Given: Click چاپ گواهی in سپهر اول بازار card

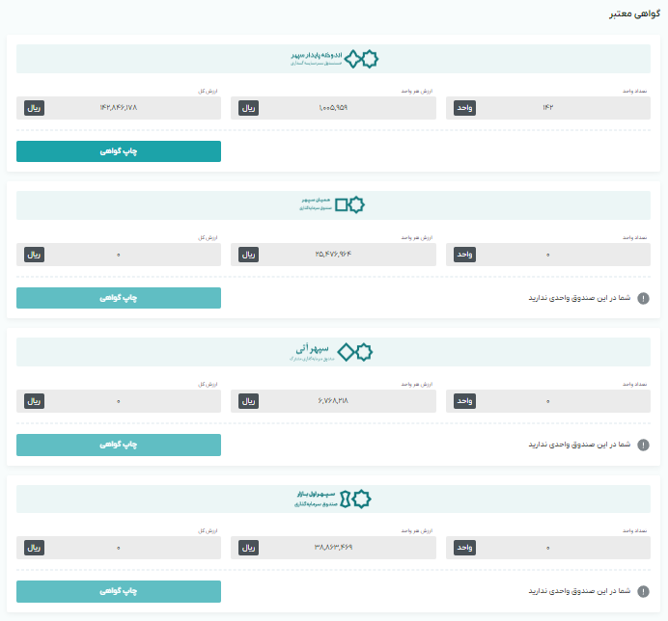Looking at the screenshot, I should pos(119,591).
